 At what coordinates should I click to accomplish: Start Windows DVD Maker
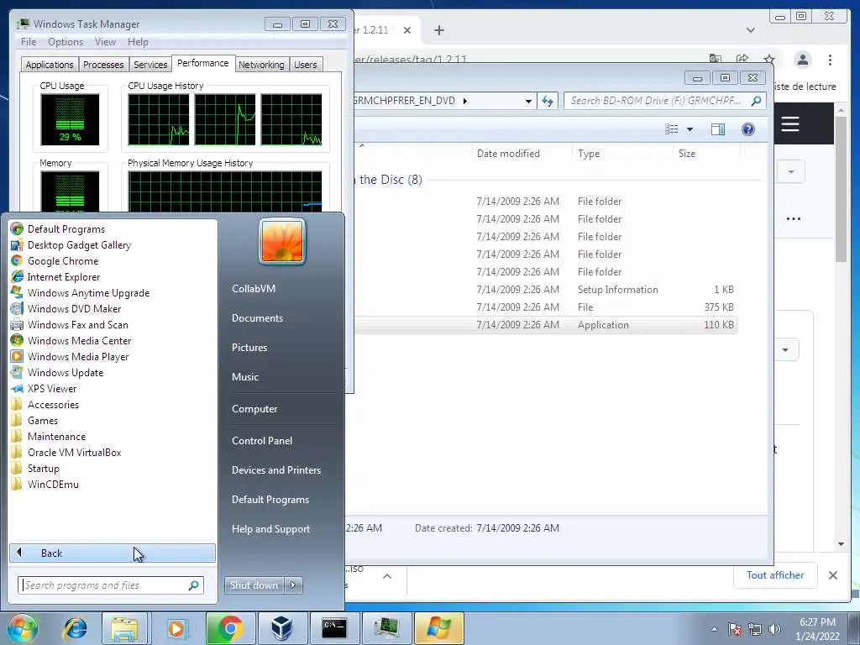(74, 309)
